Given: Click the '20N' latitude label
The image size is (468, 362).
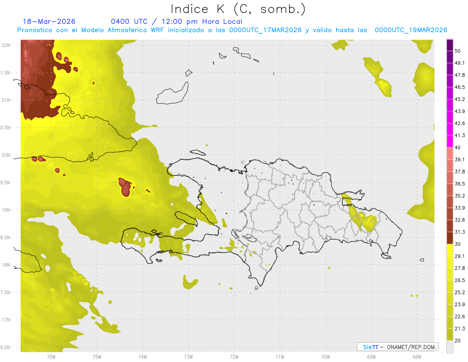Looking at the screenshot, I should point(5,155).
